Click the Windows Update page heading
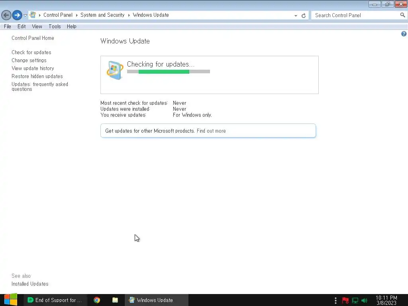The width and height of the screenshot is (408, 306). [125, 41]
